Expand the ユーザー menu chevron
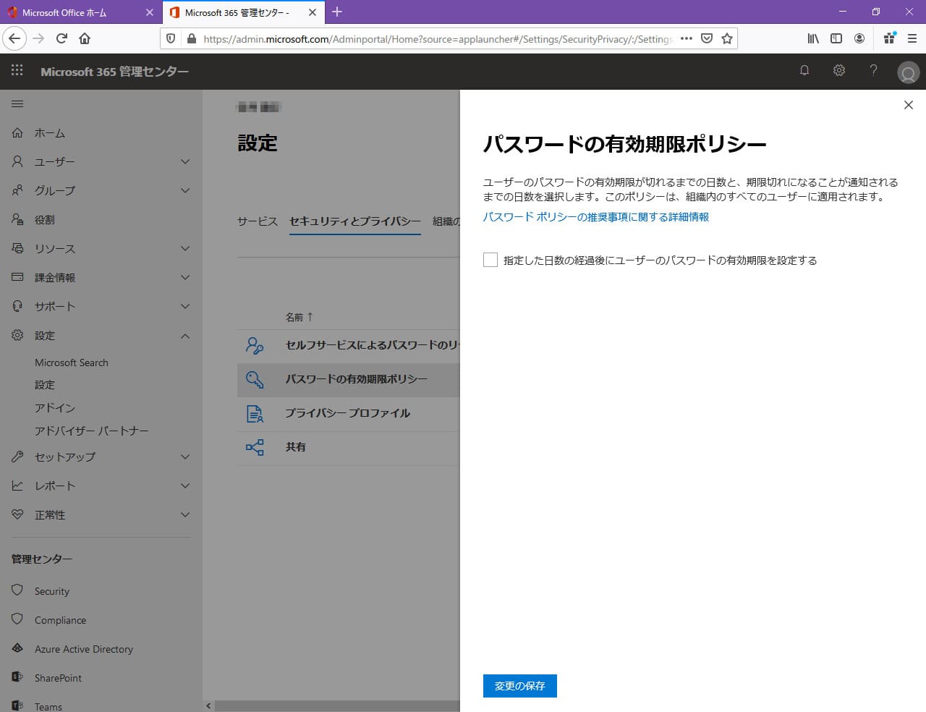This screenshot has width=926, height=712. [x=185, y=161]
